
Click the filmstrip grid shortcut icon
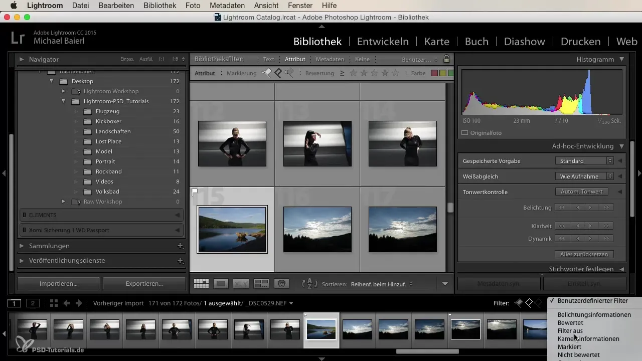point(54,303)
